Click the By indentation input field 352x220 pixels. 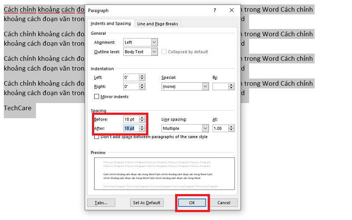pos(220,87)
